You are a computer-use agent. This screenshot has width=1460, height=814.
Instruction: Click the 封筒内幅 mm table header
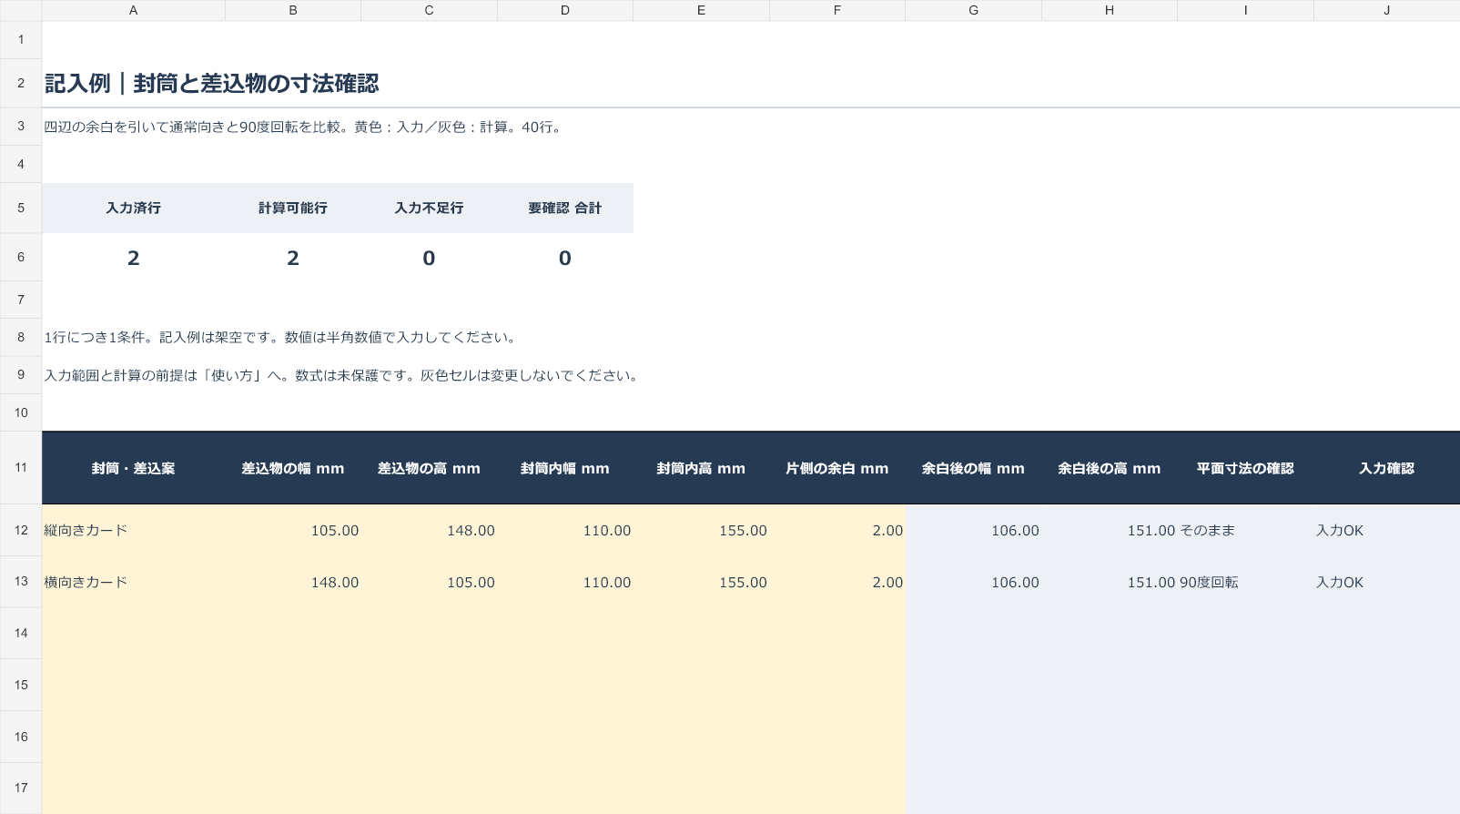point(565,468)
